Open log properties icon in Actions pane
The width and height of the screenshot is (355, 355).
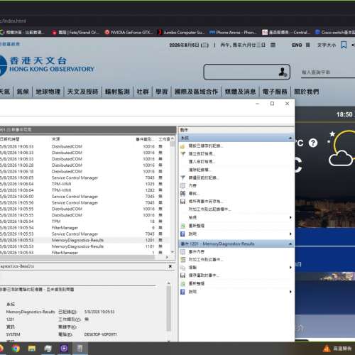182,185
